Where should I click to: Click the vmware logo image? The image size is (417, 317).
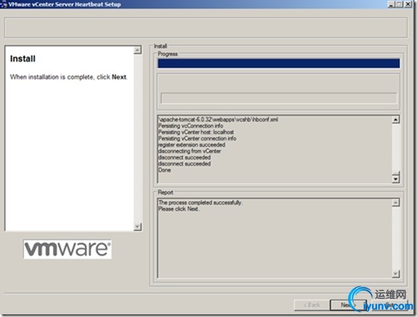[x=67, y=249]
